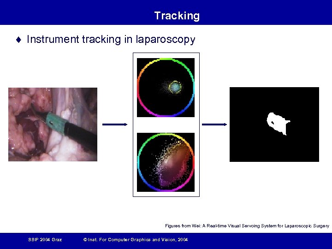Viewport: 332px width, 249px height.
Task: Click the 'Tracking' slide title
Action: pos(177,16)
